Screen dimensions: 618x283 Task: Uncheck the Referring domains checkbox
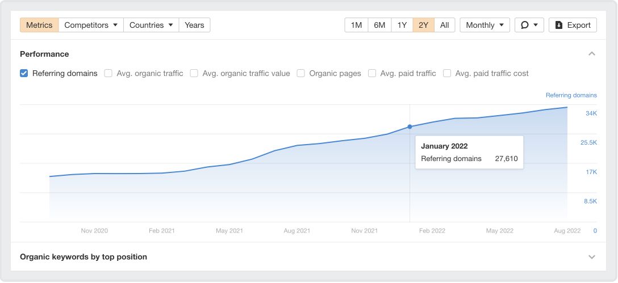tap(24, 73)
